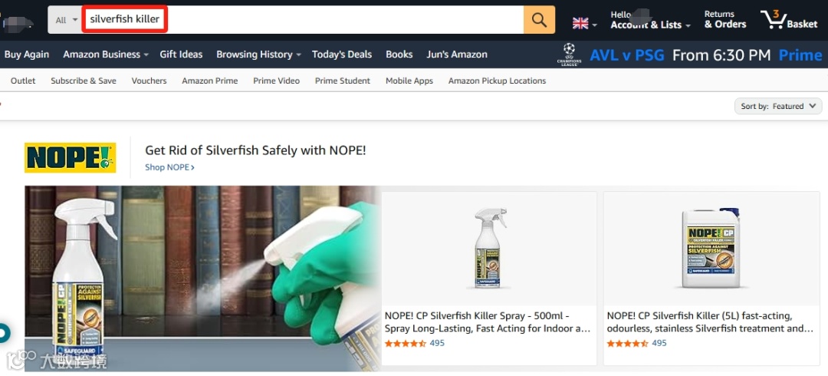Click the 5L Silverfish Killer star rating
The width and height of the screenshot is (828, 376).
627,343
